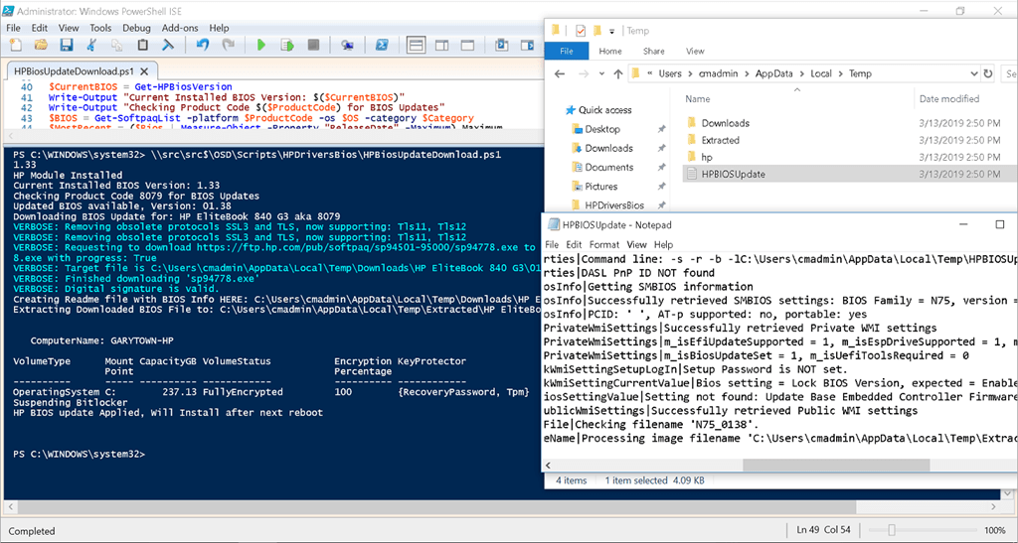Screen dimensions: 1018x543
Task: Go up one folder in Explorer
Action: tap(618, 73)
